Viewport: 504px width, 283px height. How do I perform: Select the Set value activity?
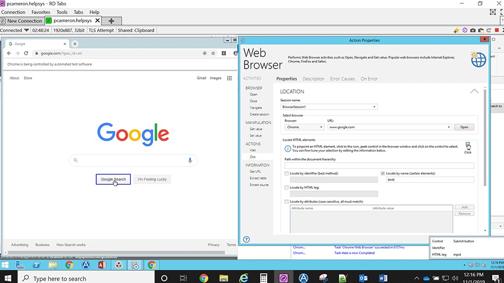click(x=256, y=136)
